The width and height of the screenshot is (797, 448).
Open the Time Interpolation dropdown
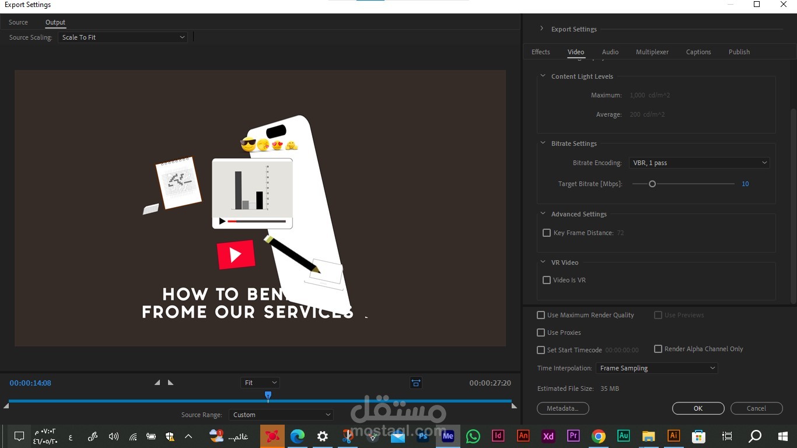coord(656,368)
